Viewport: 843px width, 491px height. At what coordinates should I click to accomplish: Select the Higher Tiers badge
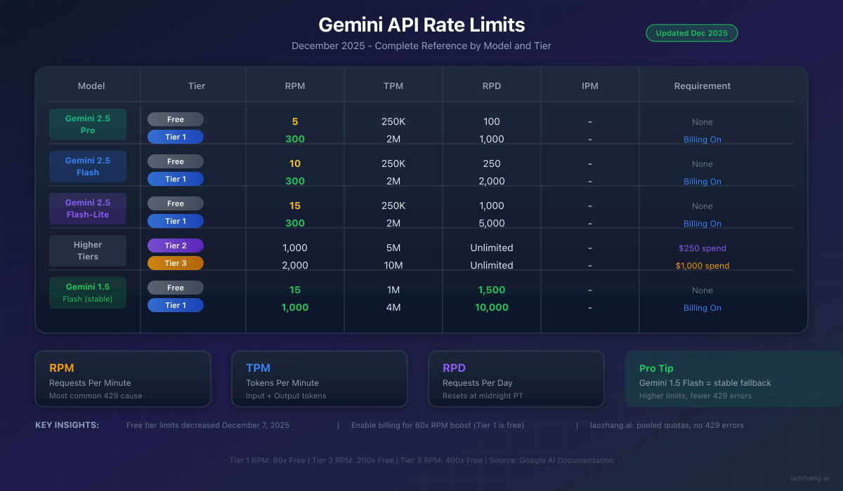coord(87,250)
